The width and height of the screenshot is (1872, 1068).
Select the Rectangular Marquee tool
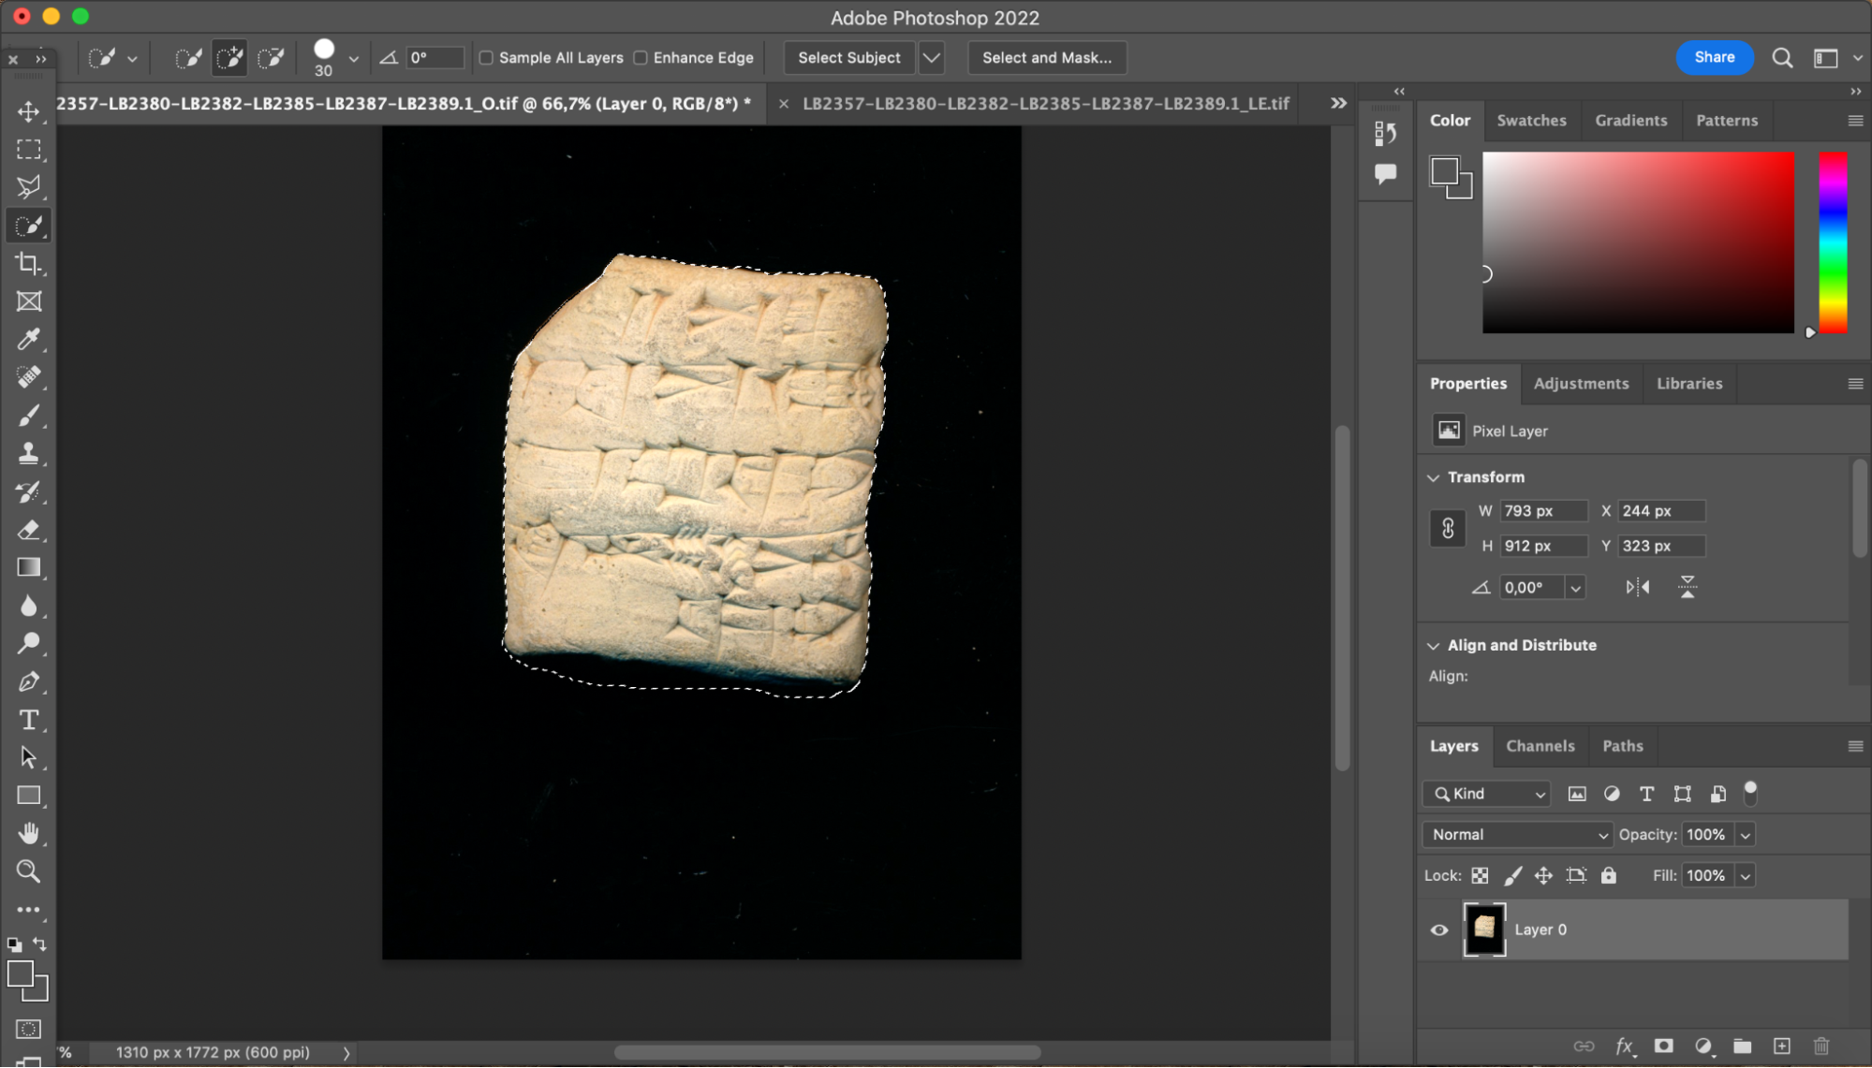point(29,150)
